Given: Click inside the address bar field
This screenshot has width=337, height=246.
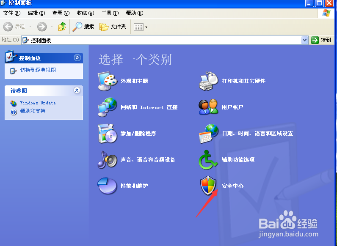Looking at the screenshot, I should tap(165, 40).
